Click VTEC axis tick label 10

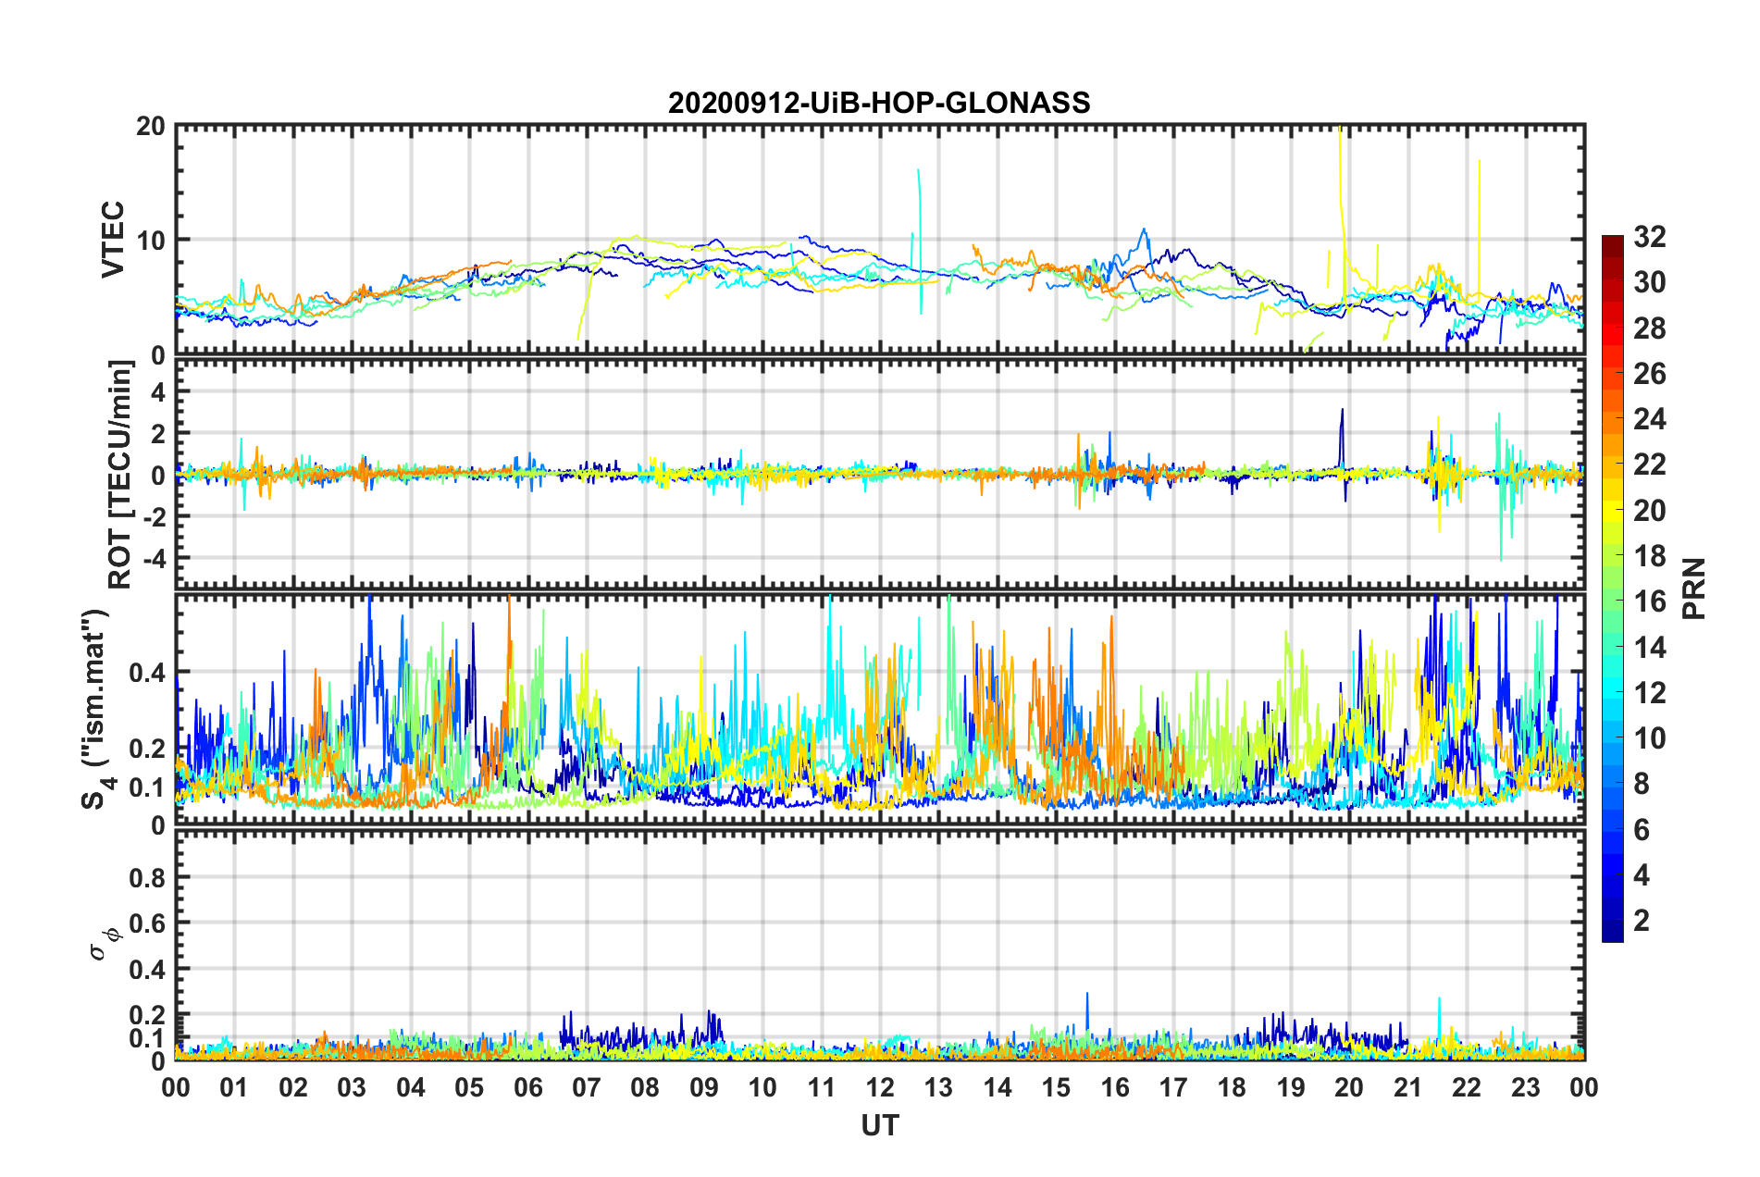click(150, 241)
